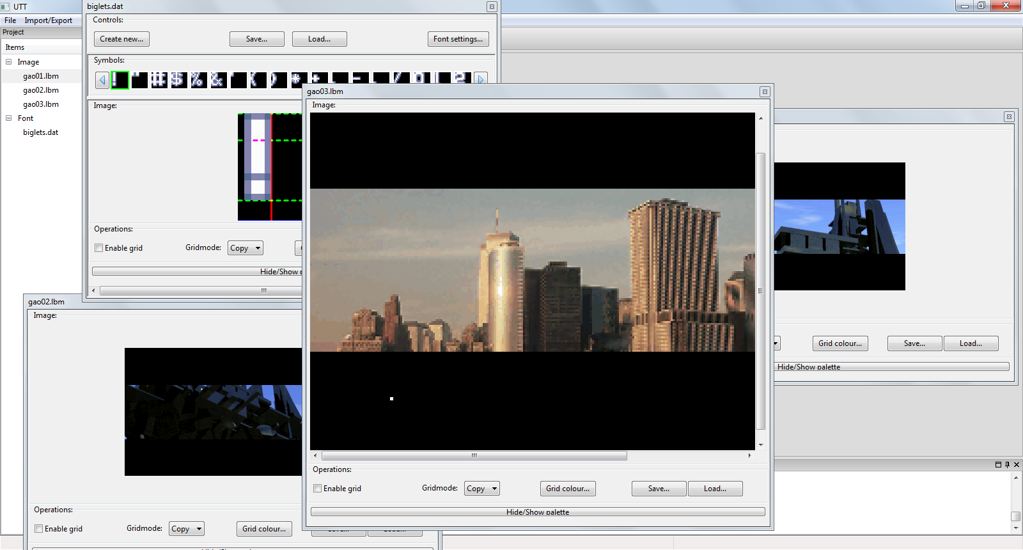
Task: Select the hash (#) symbol glyph
Action: pyautogui.click(x=159, y=80)
